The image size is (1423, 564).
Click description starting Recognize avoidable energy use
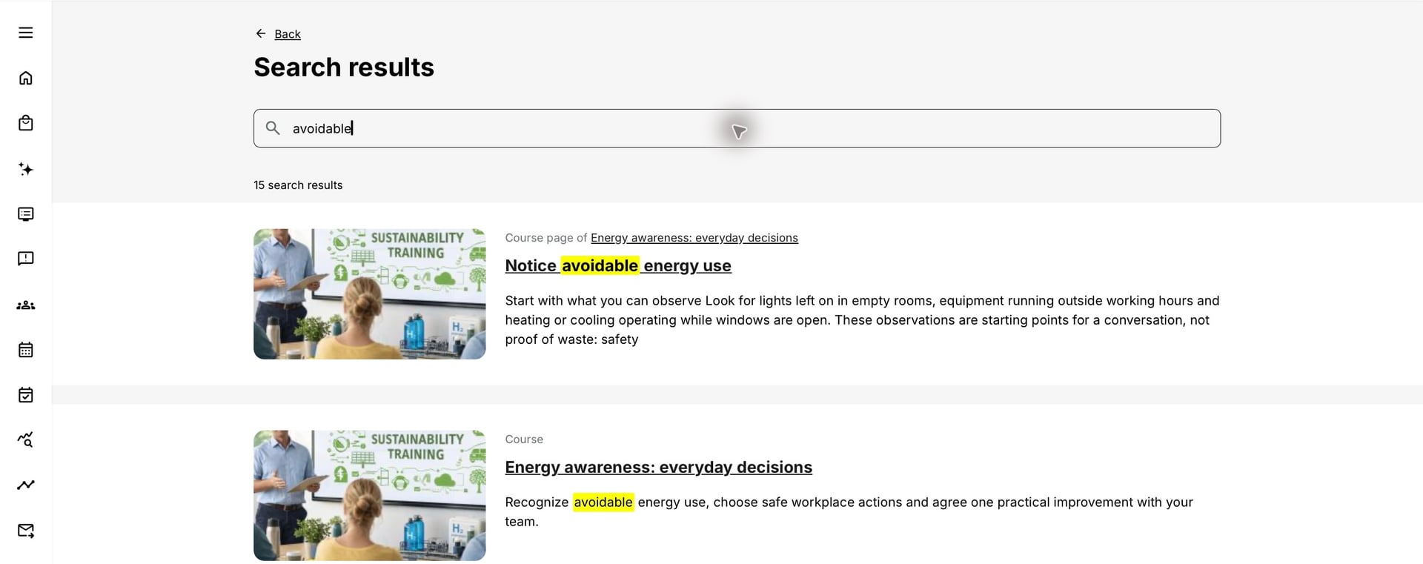[x=849, y=511]
